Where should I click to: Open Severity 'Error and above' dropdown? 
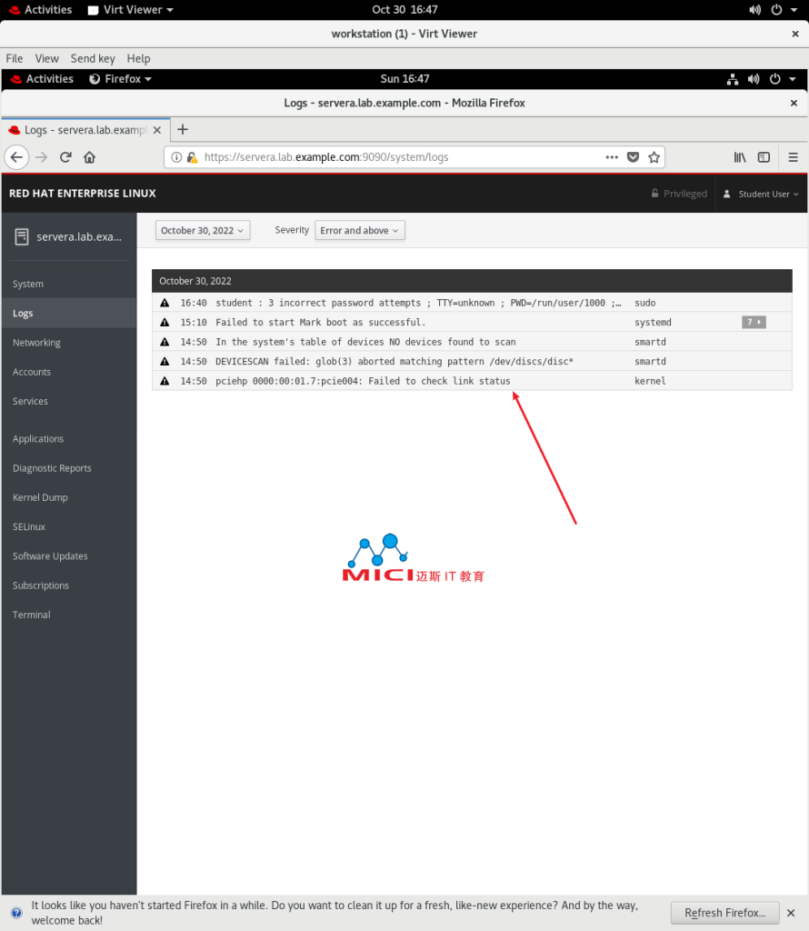360,230
